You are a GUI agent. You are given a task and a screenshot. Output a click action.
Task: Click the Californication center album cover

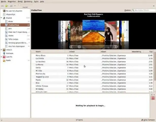pos(93,31)
